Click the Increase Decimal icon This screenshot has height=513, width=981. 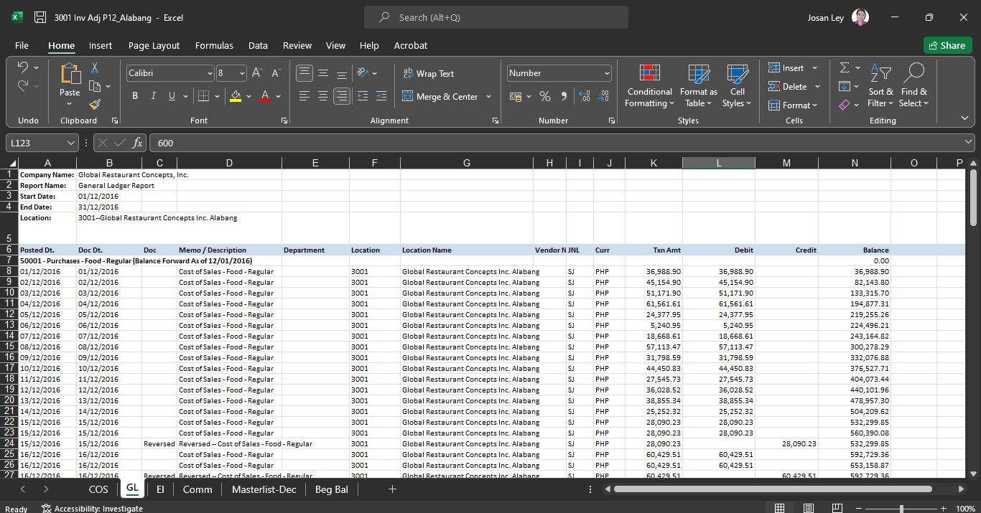[585, 97]
